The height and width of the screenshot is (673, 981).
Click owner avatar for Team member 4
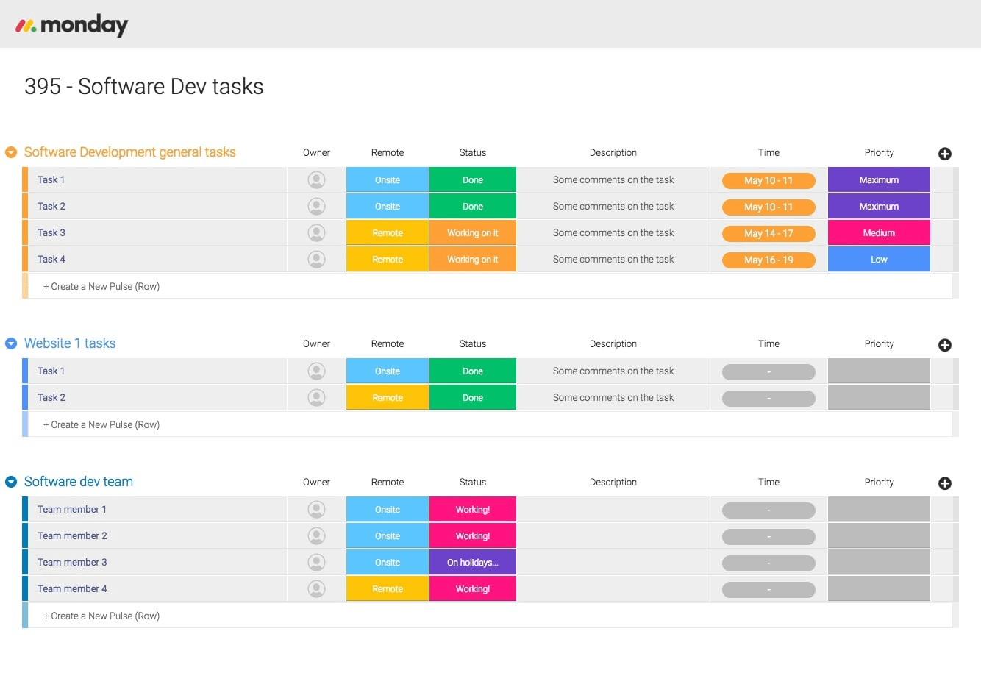click(x=316, y=588)
